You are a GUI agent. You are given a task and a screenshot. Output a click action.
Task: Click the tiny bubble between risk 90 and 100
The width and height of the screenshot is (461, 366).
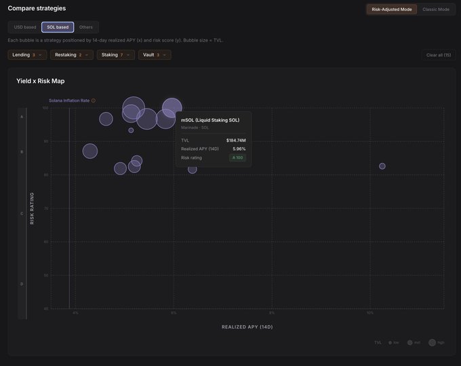point(131,130)
